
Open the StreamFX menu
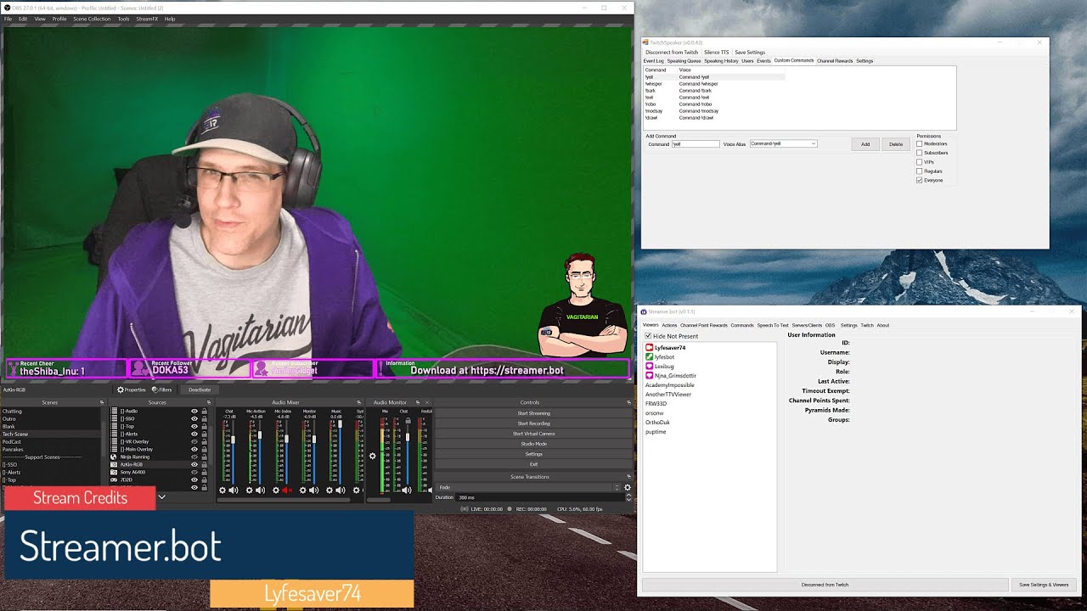(x=147, y=19)
